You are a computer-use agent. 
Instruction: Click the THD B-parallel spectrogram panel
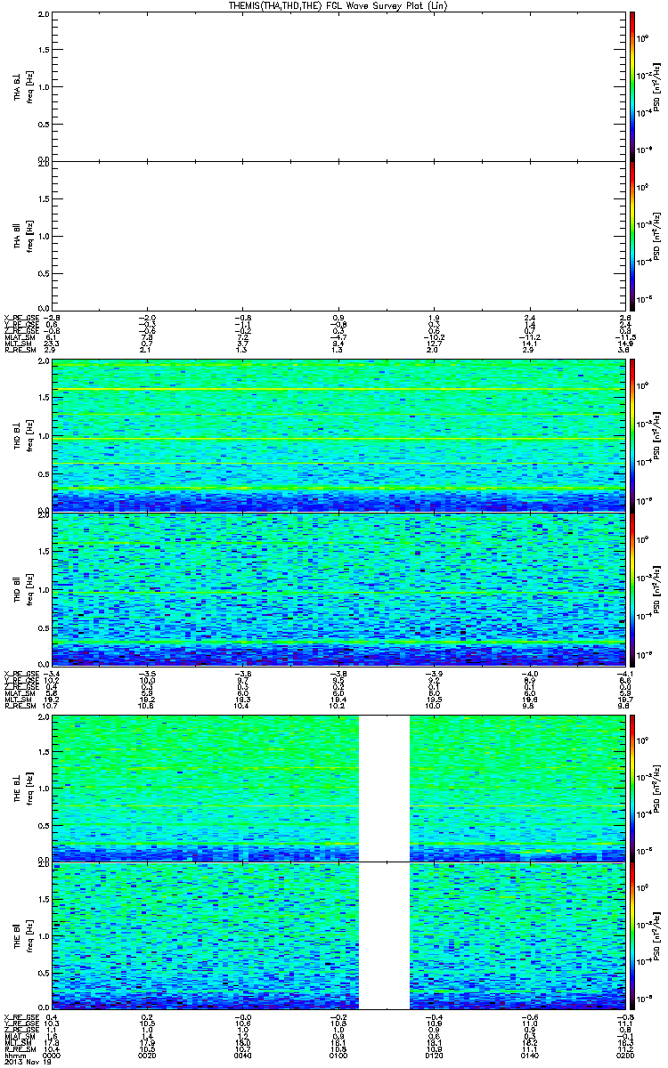pos(338,588)
